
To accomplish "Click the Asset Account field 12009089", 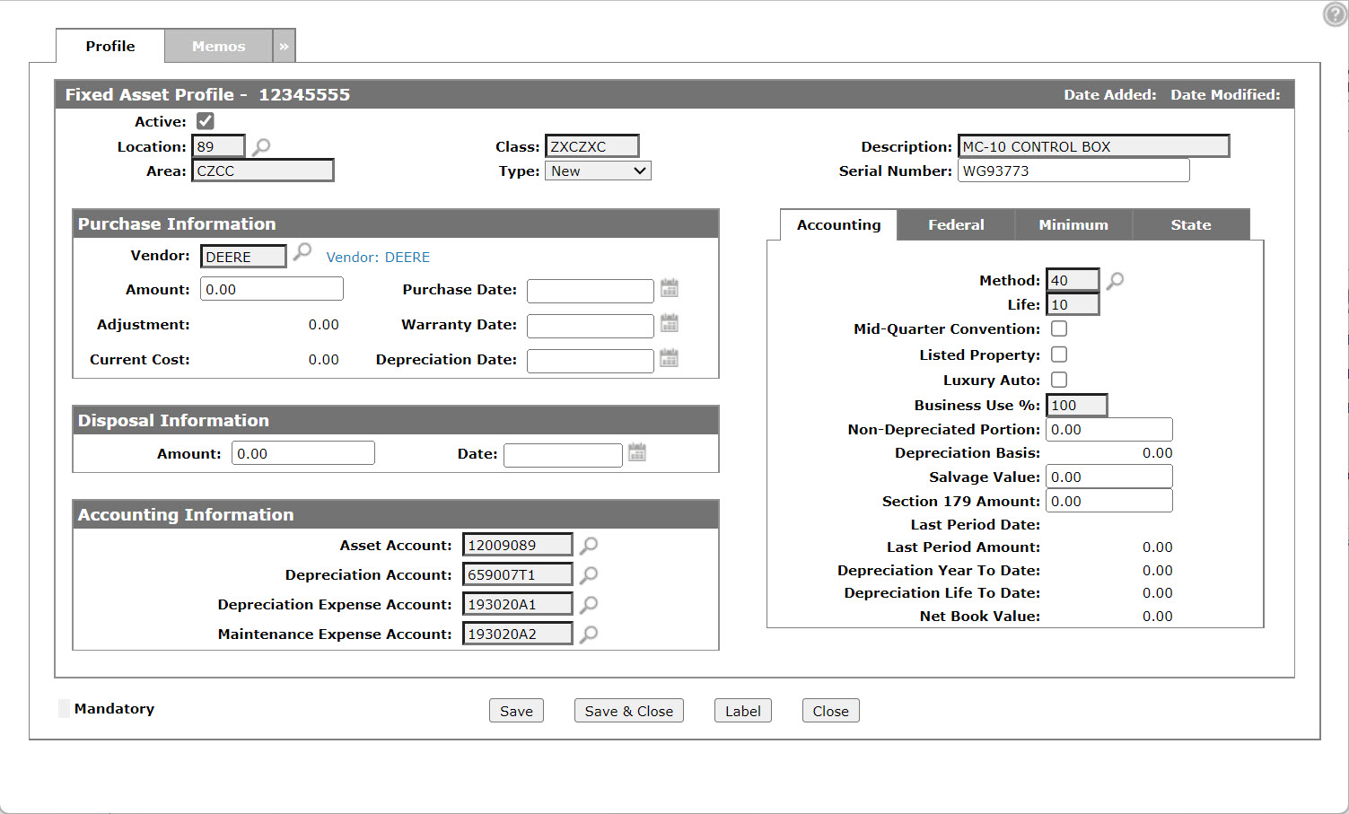I will [518, 545].
